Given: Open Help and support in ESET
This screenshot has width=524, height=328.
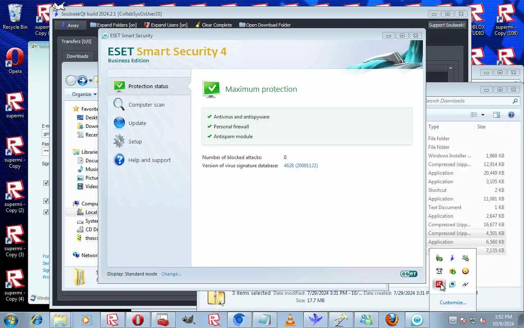Looking at the screenshot, I should (x=149, y=160).
